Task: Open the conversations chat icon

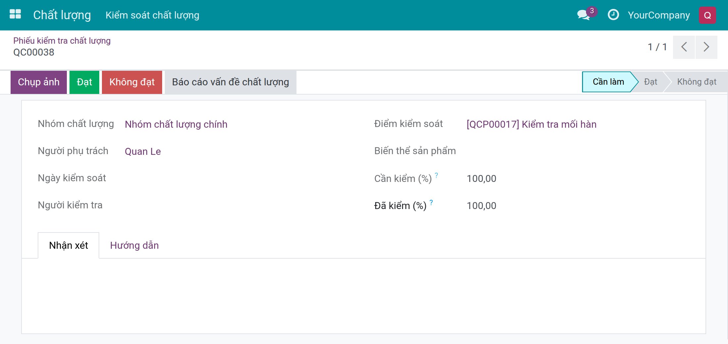Action: click(583, 15)
